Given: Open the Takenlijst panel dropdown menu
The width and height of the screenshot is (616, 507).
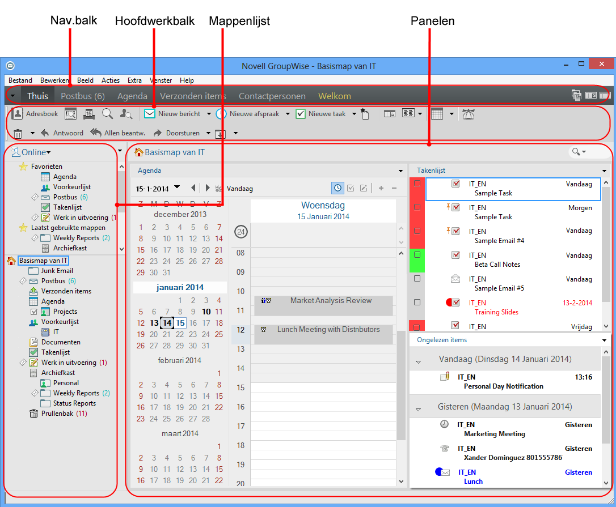Looking at the screenshot, I should 604,171.
